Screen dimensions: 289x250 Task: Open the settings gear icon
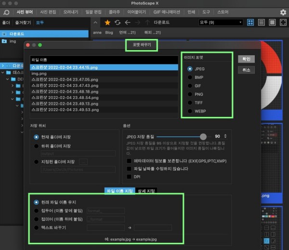[283, 12]
